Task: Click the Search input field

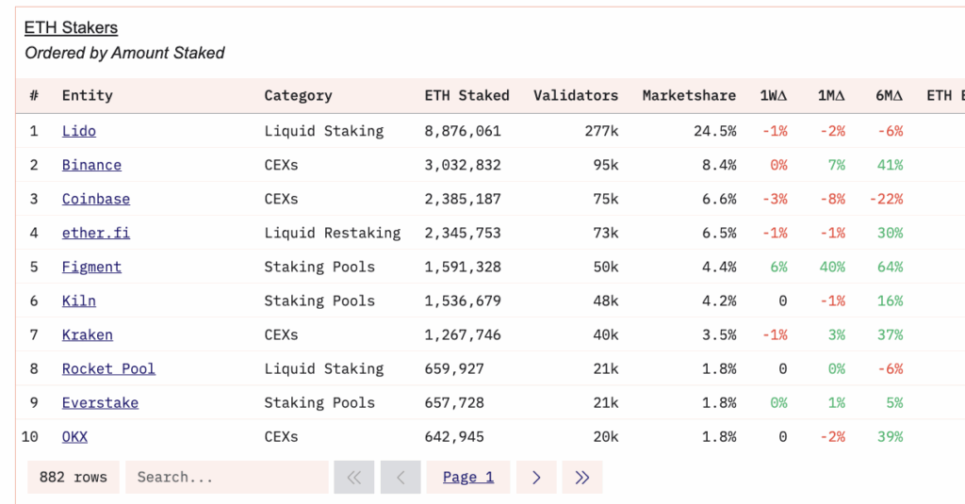Action: (227, 477)
